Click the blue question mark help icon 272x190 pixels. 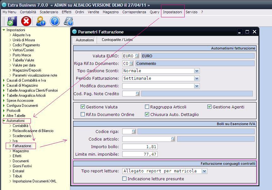(55, 21)
